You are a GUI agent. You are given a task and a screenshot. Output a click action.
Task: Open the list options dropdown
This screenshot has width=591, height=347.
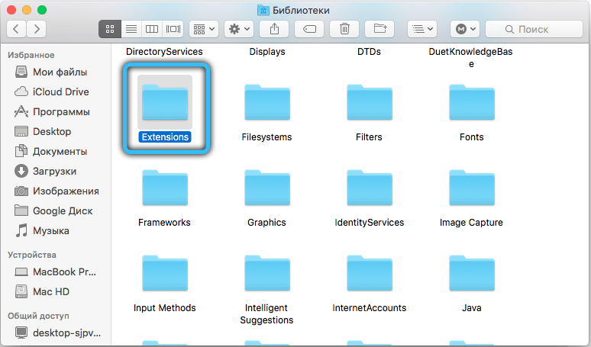pos(422,29)
